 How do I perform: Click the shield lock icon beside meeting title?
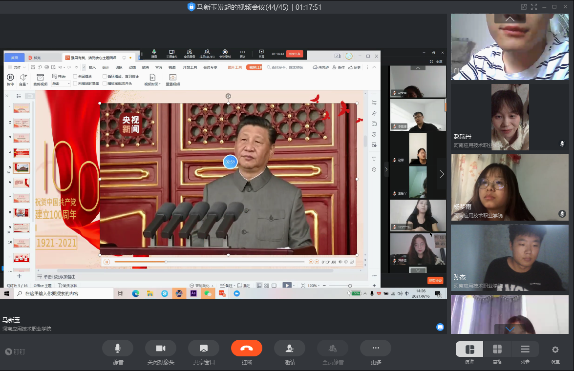(191, 7)
